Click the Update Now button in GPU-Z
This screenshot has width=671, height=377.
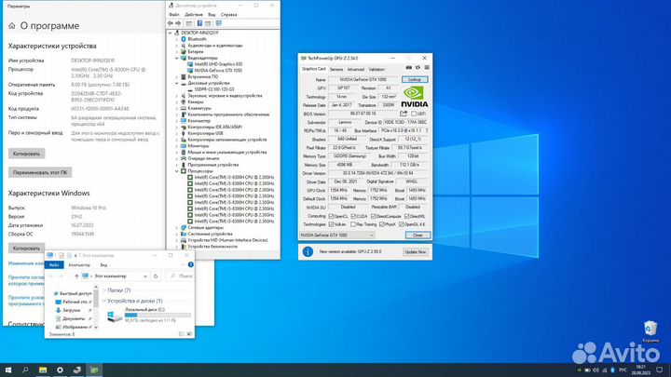pyautogui.click(x=415, y=252)
